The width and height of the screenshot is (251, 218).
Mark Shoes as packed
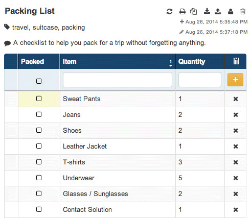click(39, 130)
